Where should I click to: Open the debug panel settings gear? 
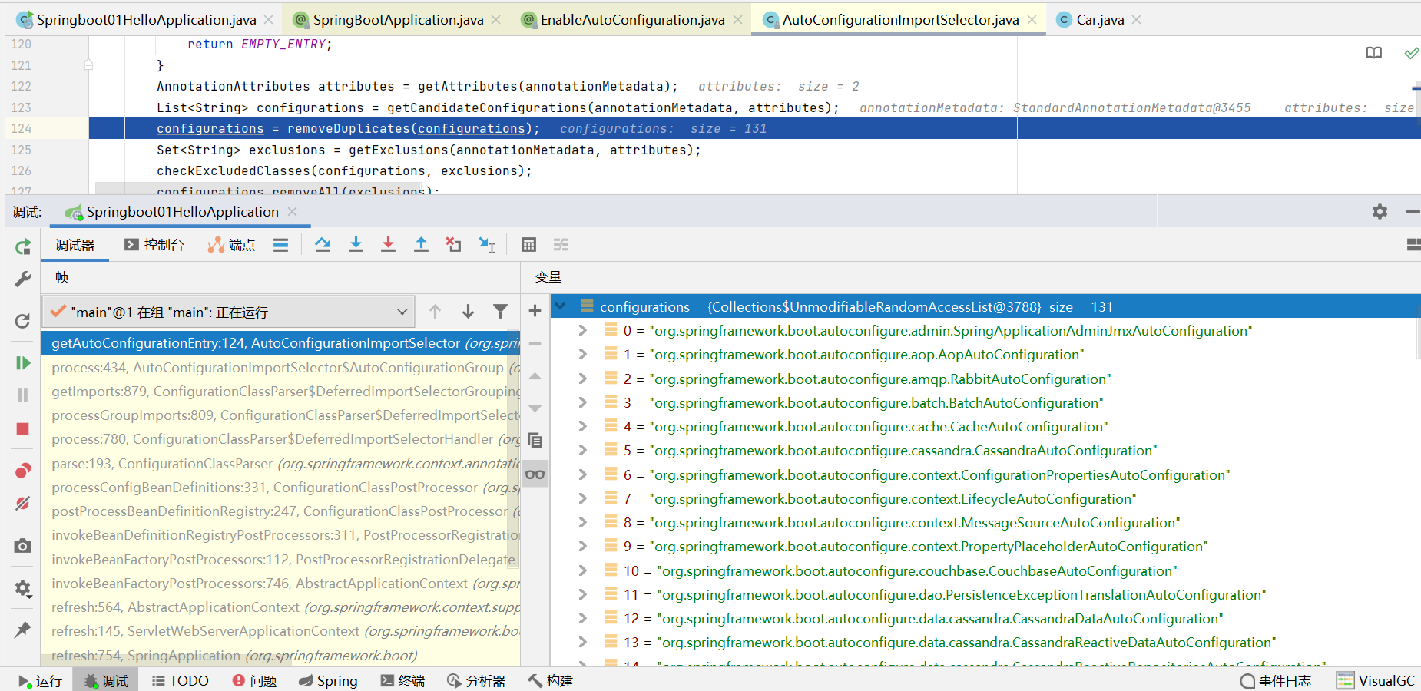point(1380,211)
